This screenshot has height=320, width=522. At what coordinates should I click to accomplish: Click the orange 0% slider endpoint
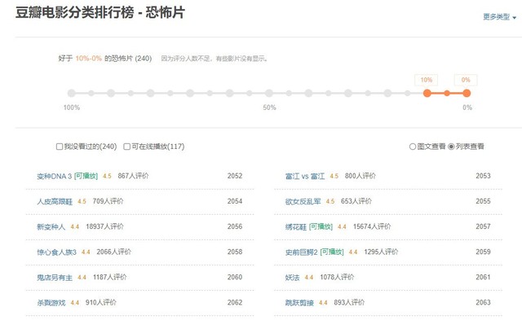[x=467, y=94]
